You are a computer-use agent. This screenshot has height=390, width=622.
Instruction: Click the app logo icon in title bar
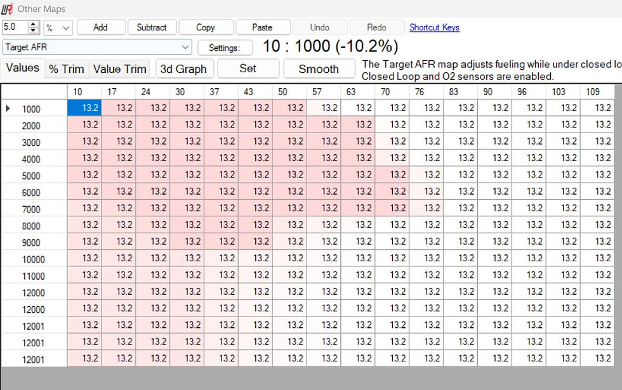click(x=7, y=8)
